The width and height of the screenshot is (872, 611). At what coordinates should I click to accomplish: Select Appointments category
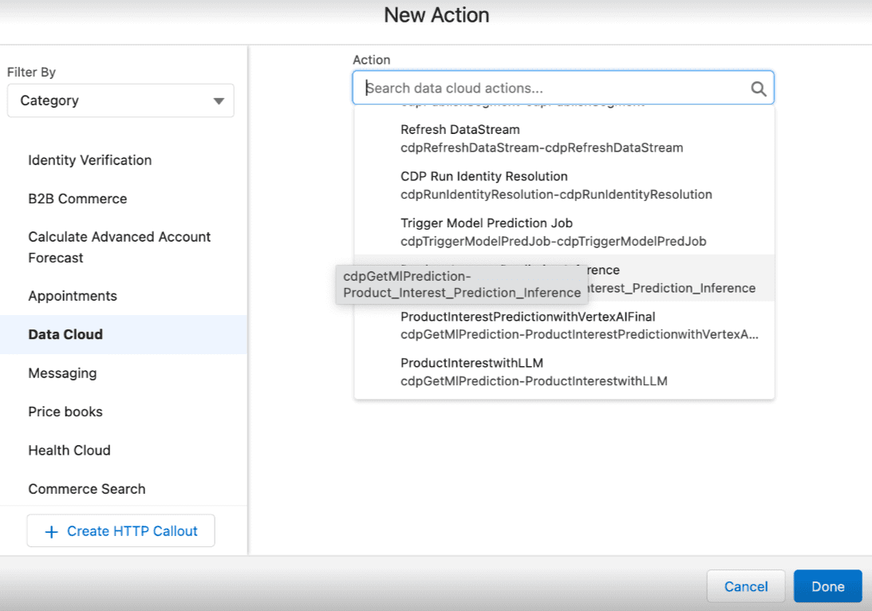tap(73, 296)
